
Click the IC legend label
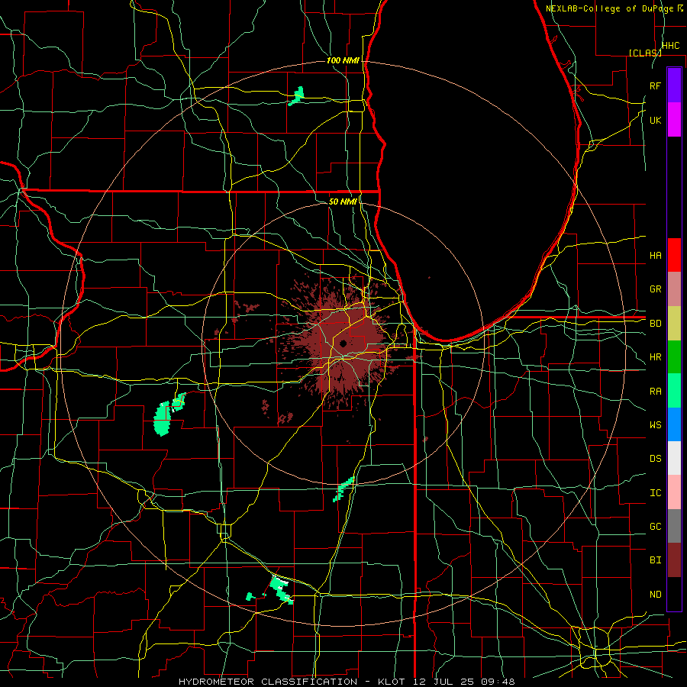(655, 493)
